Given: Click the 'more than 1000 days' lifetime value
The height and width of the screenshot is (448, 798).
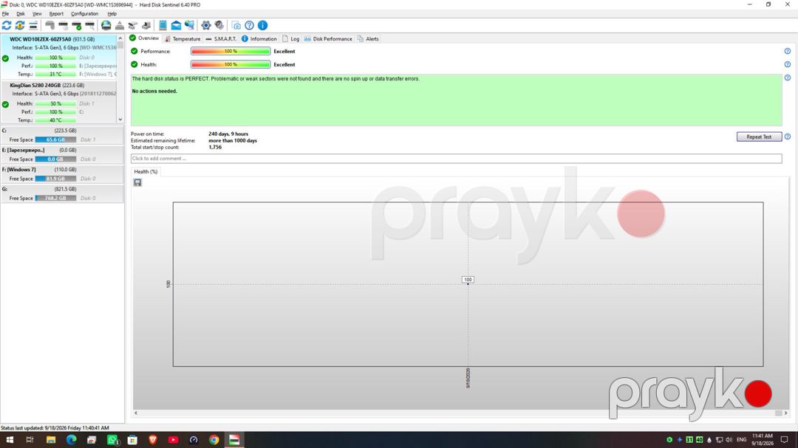Looking at the screenshot, I should pos(233,141).
